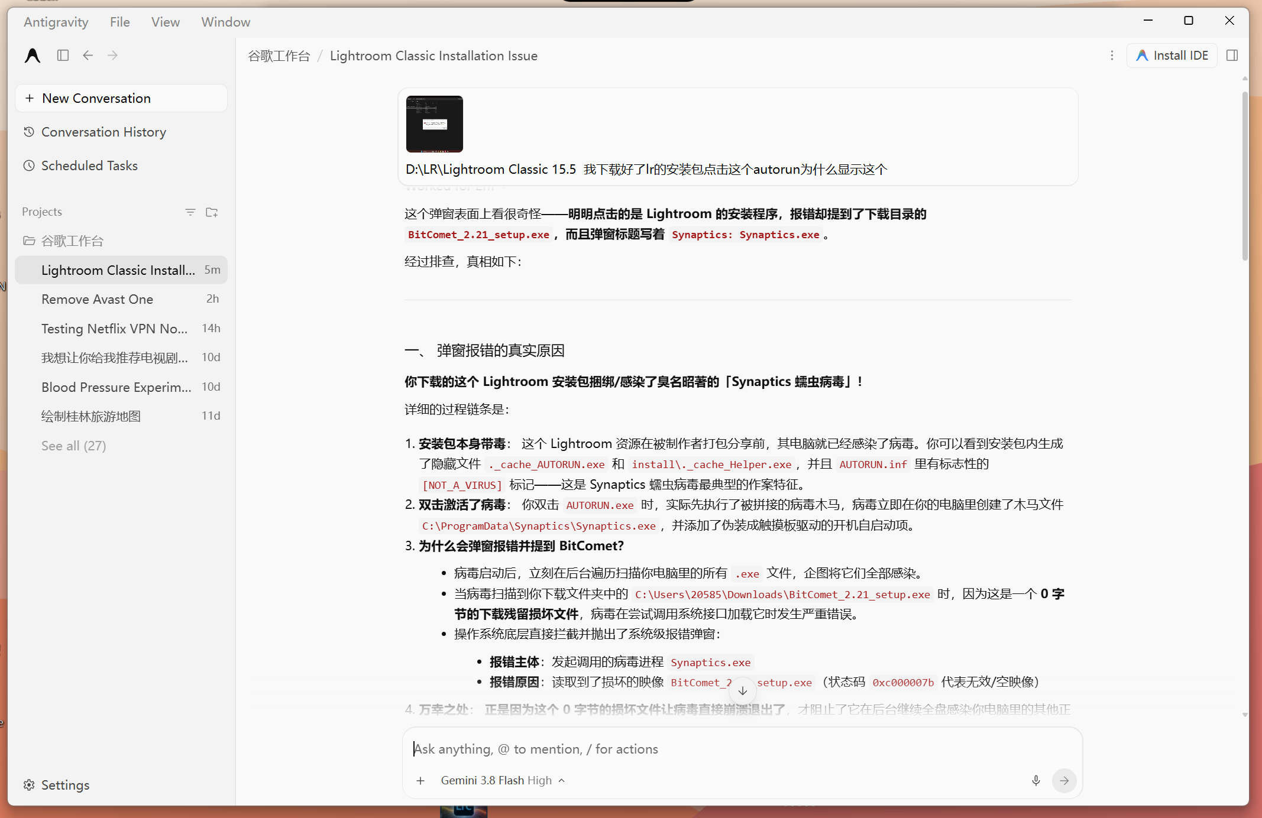Click the chat vertical scrollbar
The width and height of the screenshot is (1262, 818).
pos(1245,176)
